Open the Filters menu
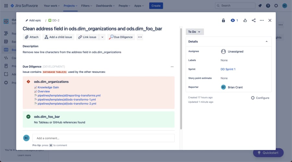The width and height of the screenshot is (292, 162). pos(87,6)
